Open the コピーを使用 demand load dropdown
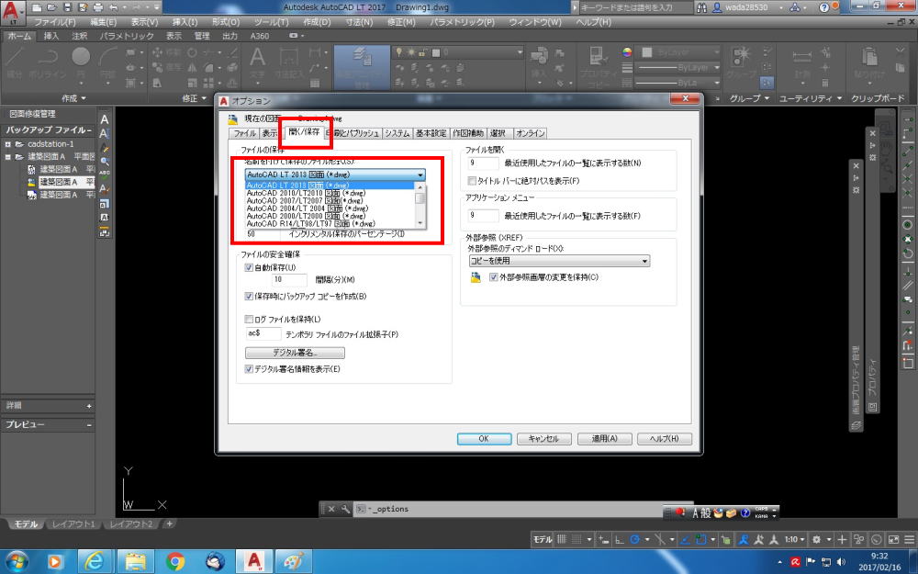 559,261
